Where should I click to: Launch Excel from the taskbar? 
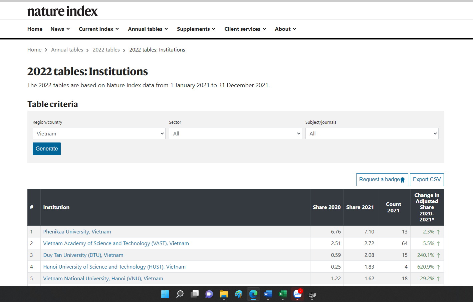coord(282,294)
